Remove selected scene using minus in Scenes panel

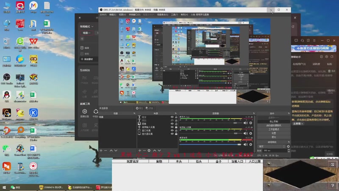click(x=106, y=150)
